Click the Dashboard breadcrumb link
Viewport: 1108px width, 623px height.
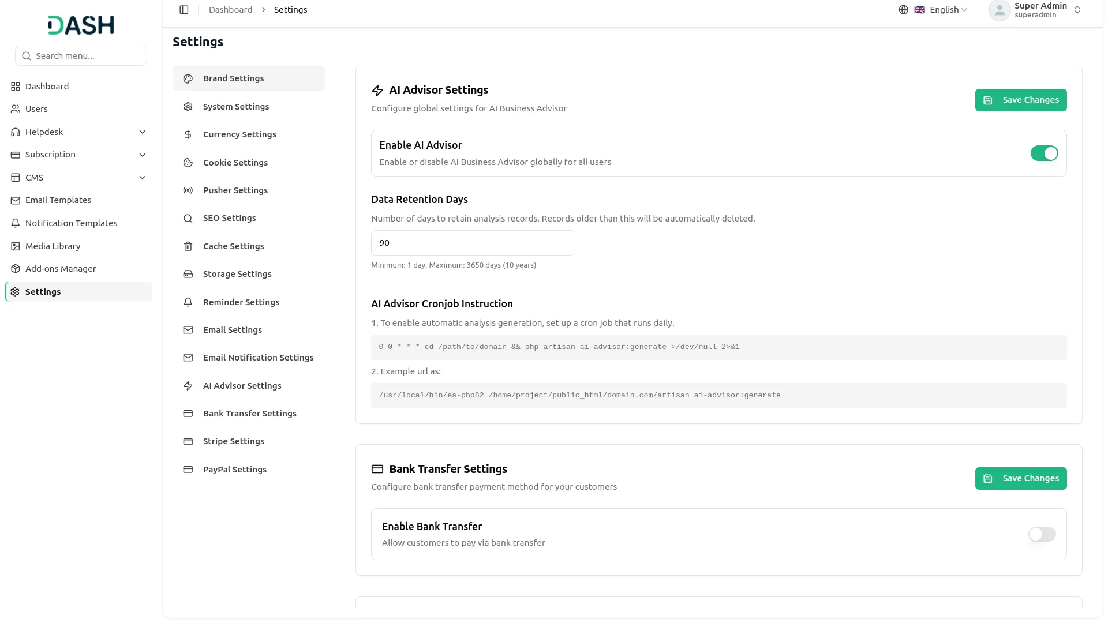pos(230,10)
